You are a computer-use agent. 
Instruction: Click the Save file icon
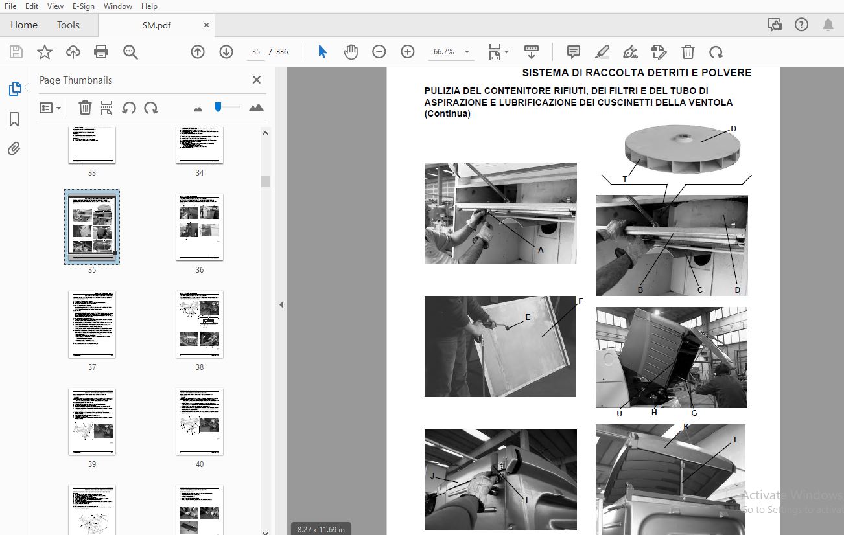(x=16, y=52)
